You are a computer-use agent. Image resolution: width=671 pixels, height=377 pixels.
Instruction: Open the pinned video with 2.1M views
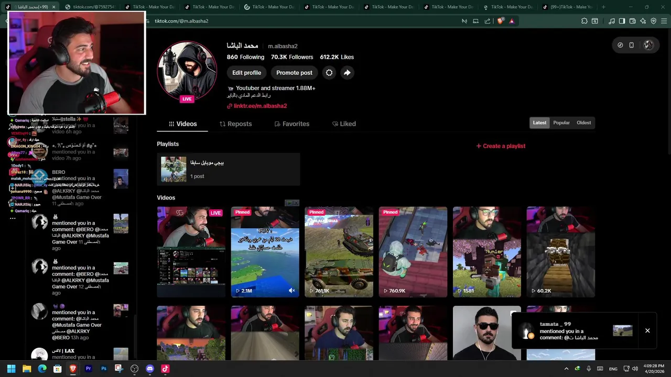pos(265,252)
